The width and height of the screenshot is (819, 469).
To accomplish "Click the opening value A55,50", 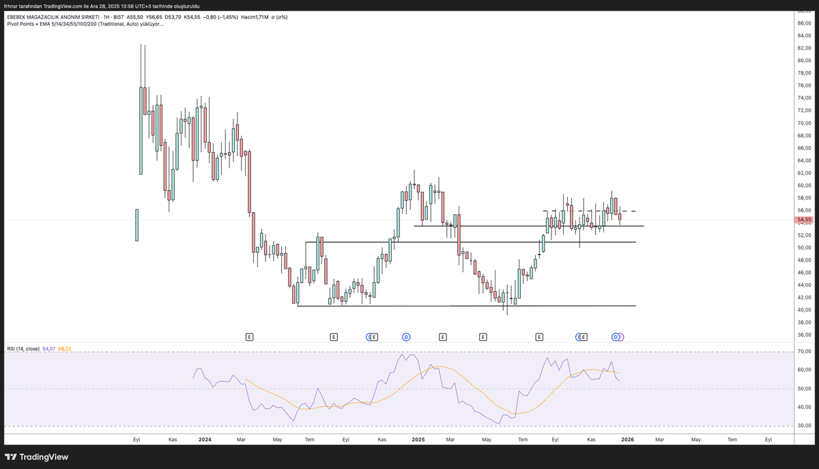I will (x=134, y=17).
